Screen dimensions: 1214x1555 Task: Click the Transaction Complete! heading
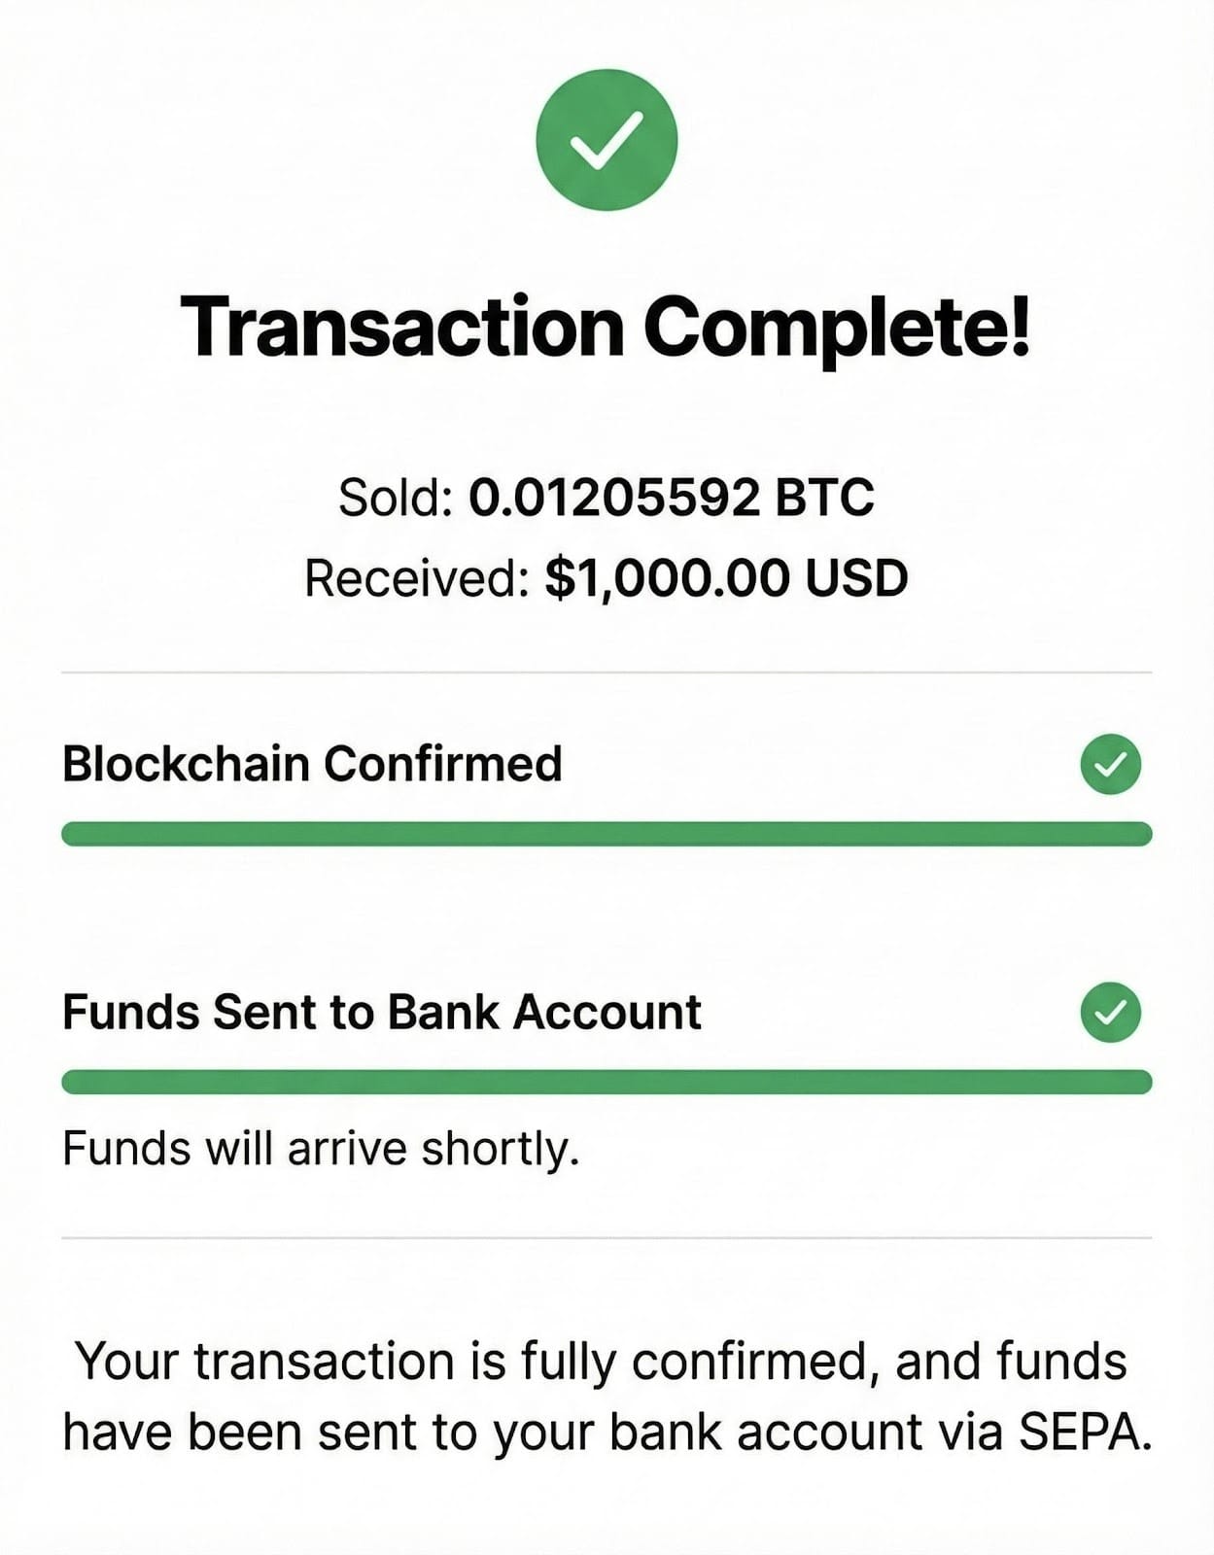click(x=605, y=328)
